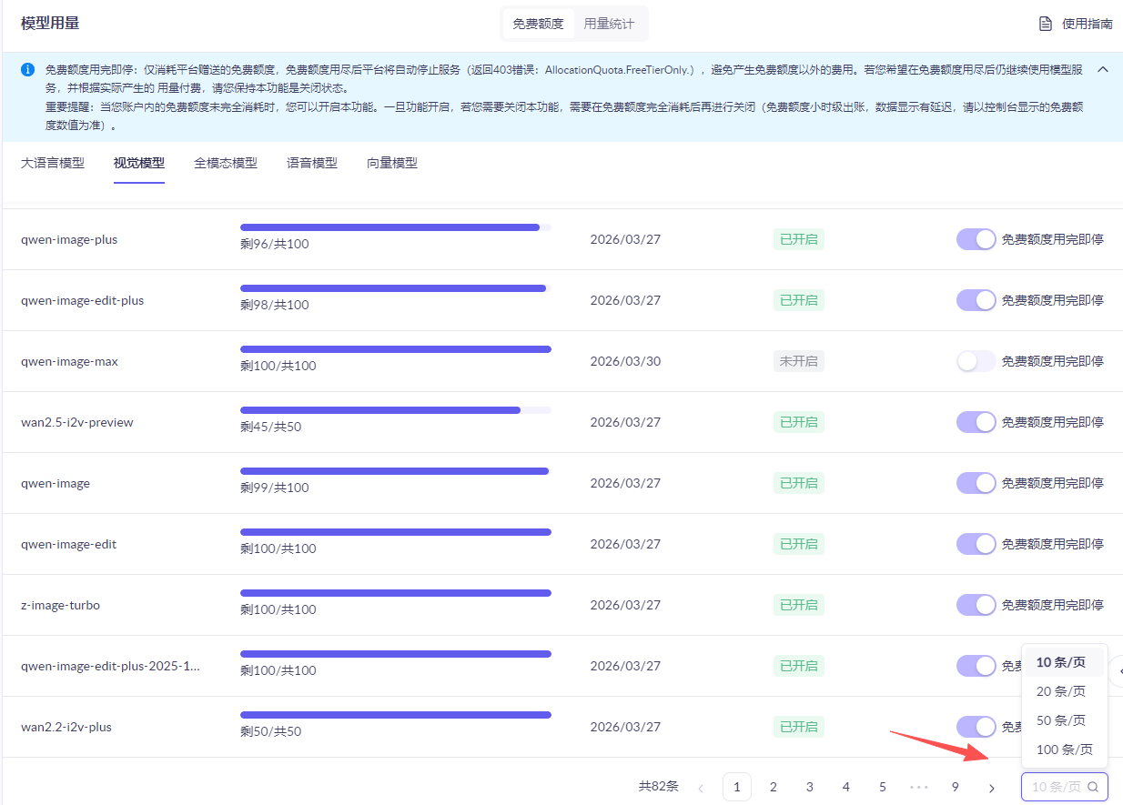Click the quota progress bar for qwen-image-edit-plus
This screenshot has width=1123, height=805.
pos(395,288)
